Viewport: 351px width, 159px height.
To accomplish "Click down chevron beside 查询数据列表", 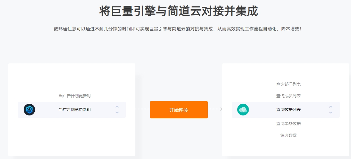I will tap(331, 113).
